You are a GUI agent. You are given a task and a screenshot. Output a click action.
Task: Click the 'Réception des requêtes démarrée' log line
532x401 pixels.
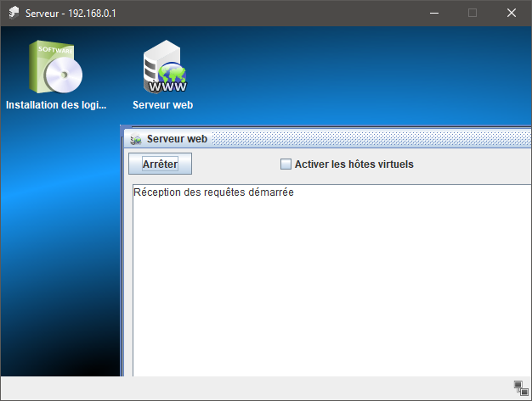213,192
